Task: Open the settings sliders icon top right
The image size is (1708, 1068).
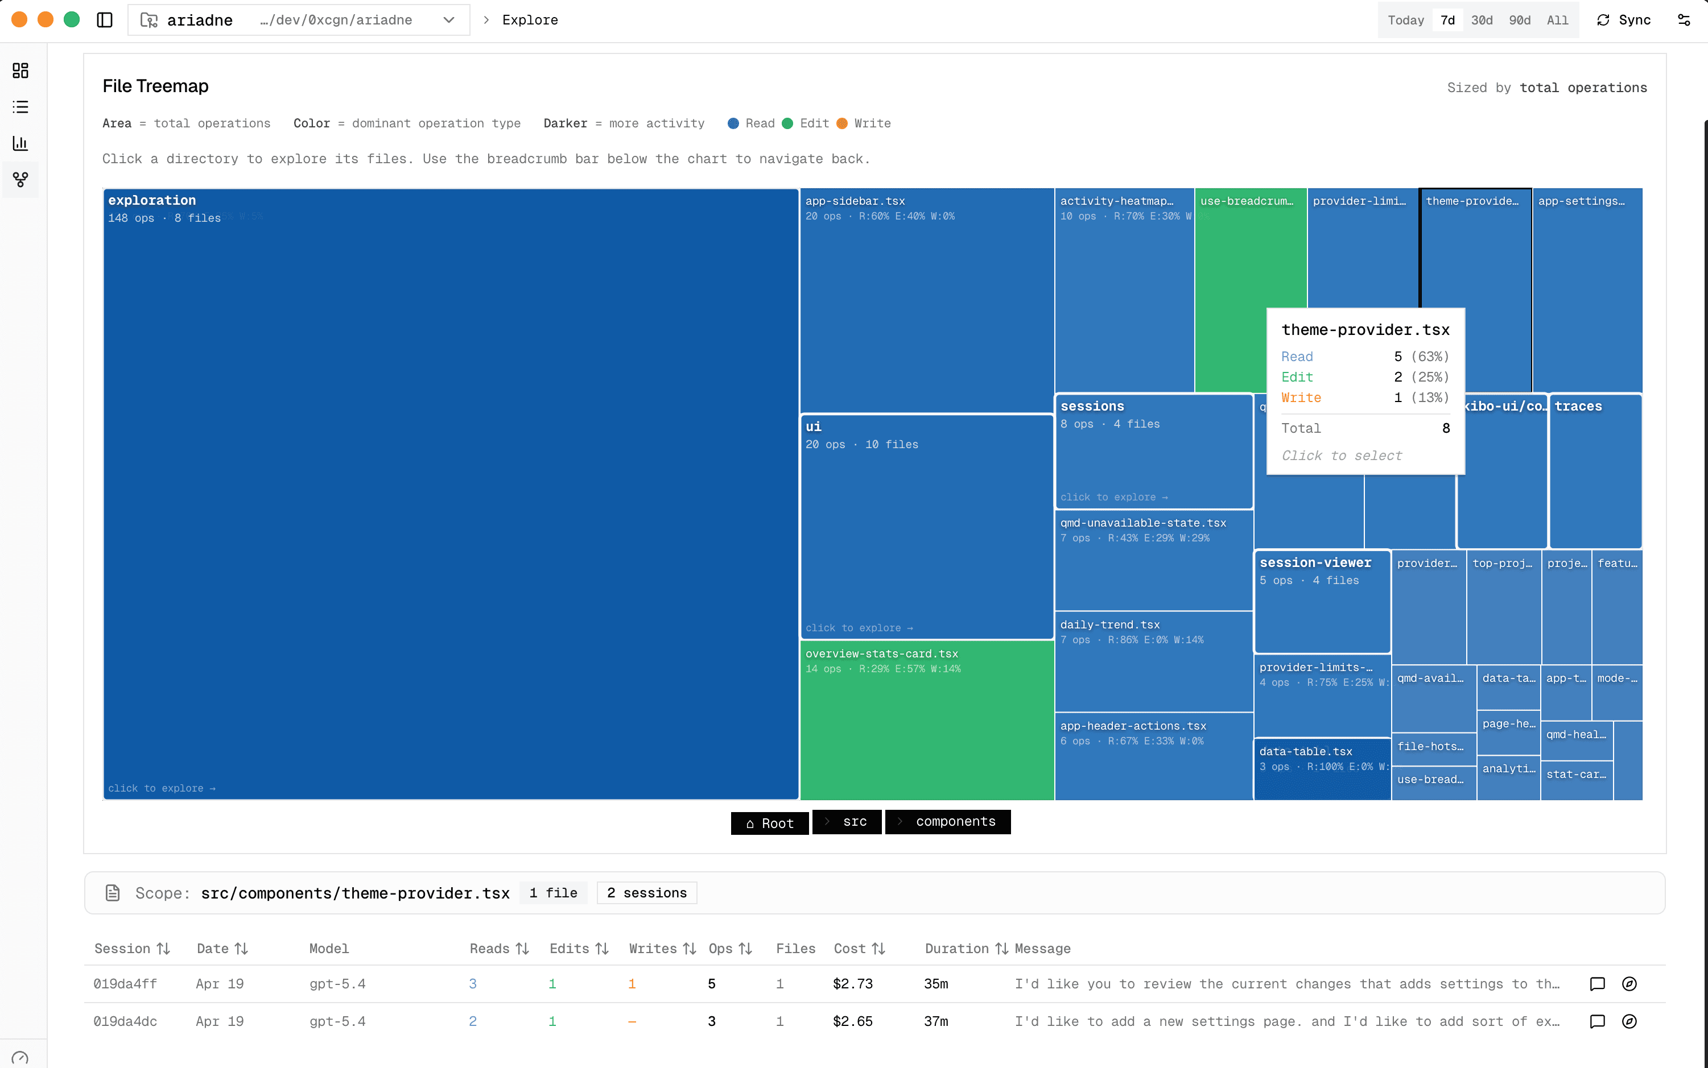Action: pyautogui.click(x=1685, y=20)
